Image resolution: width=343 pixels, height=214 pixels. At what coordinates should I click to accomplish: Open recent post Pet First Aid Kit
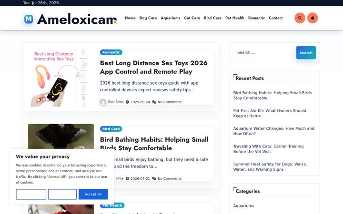pyautogui.click(x=270, y=113)
